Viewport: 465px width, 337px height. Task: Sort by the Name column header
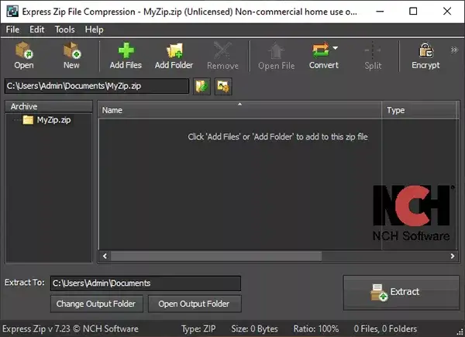point(239,110)
